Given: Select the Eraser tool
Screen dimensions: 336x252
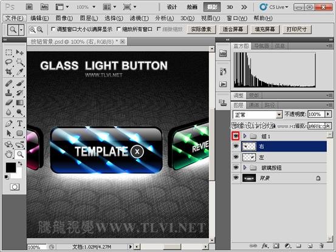Looking at the screenshot, I should [9, 103].
